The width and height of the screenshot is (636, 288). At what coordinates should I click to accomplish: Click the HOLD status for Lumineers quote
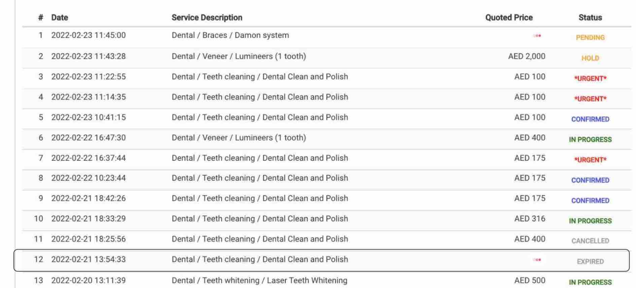590,58
